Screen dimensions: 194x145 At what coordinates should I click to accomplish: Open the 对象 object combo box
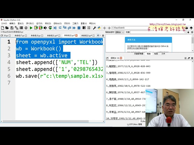tap(158, 32)
